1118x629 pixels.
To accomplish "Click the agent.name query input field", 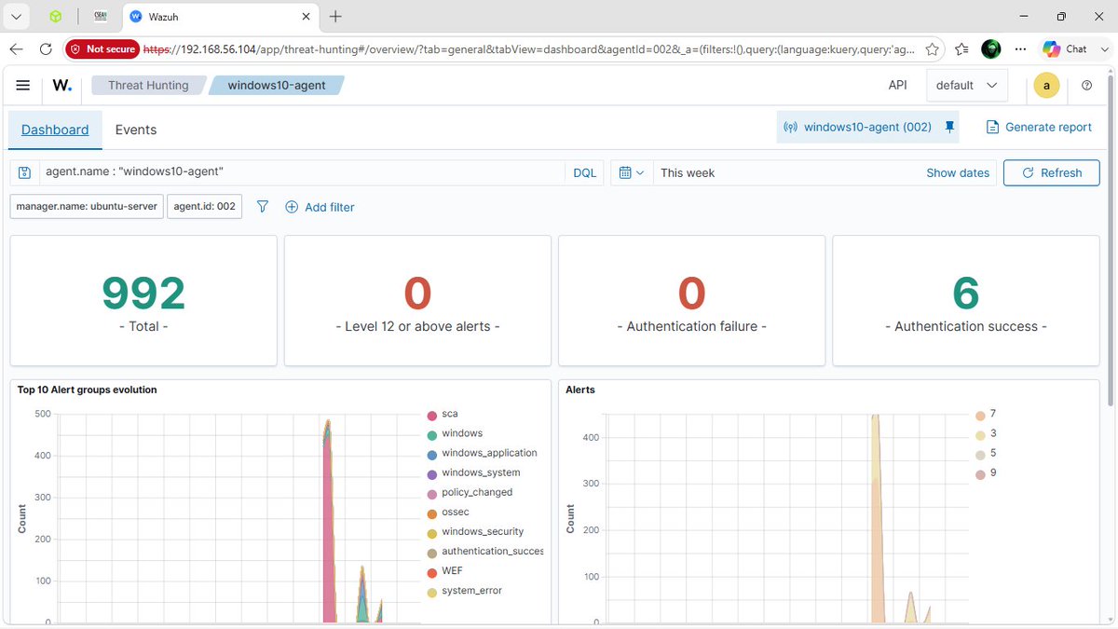I will click(303, 172).
